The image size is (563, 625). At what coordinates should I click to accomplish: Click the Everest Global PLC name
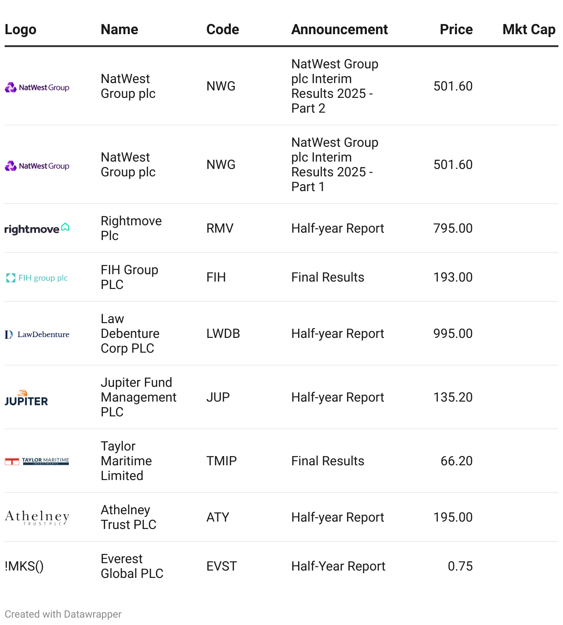click(132, 566)
